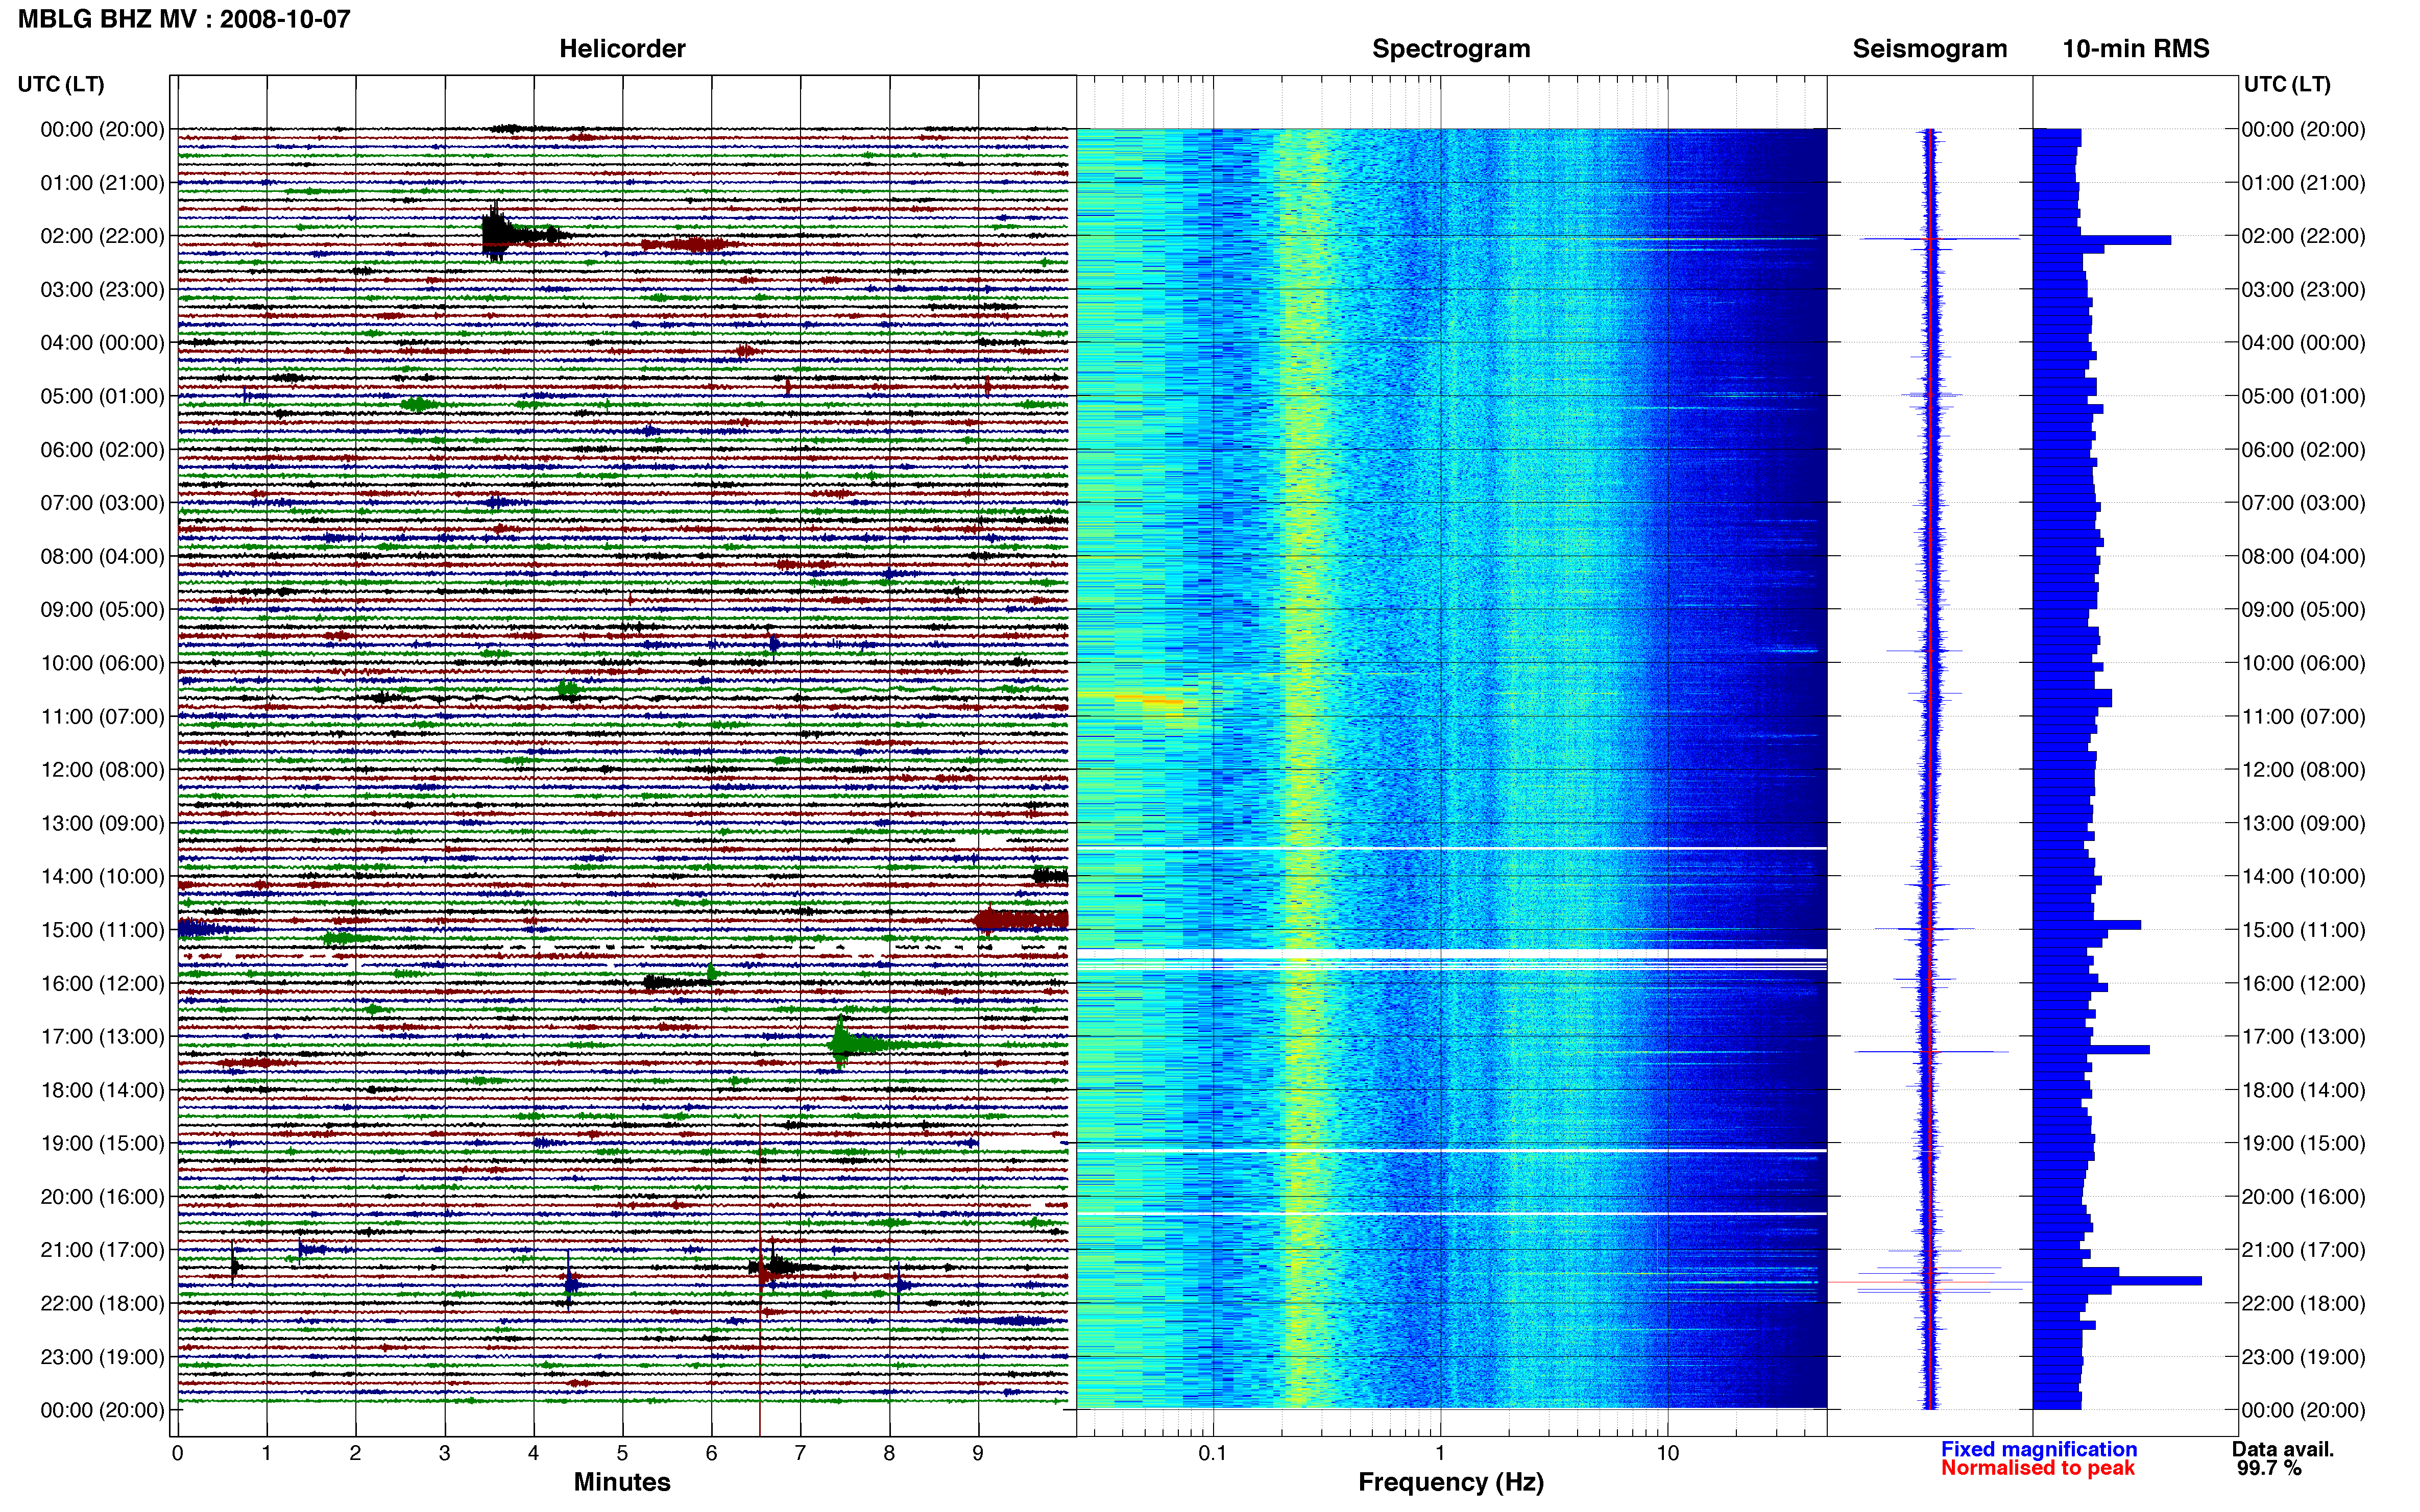The width and height of the screenshot is (2420, 1512).
Task: Click right time label '12:00 (08:00)'
Action: click(2303, 770)
